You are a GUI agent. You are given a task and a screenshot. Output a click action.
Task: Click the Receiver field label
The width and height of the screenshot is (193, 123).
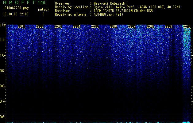coord(62,11)
